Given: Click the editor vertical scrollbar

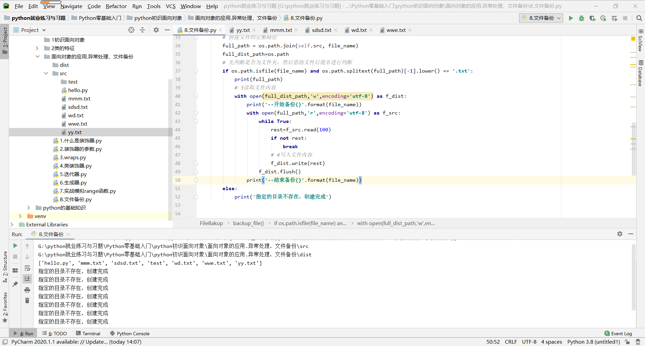Looking at the screenshot, I should click(x=634, y=149).
